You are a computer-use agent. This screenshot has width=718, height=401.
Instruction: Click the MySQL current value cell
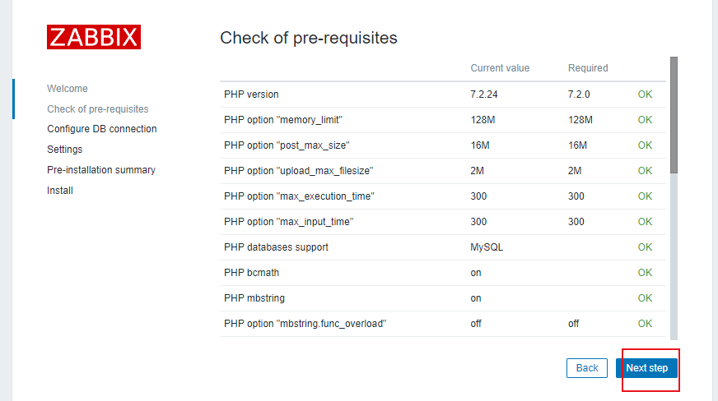click(x=487, y=247)
